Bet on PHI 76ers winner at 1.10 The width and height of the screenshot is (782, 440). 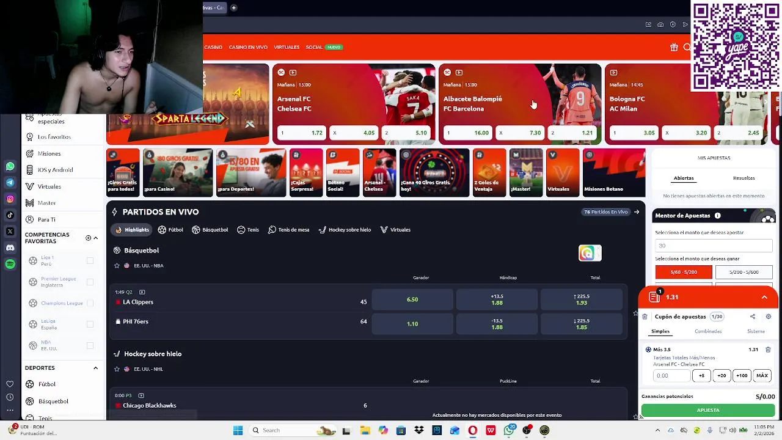[x=412, y=324]
